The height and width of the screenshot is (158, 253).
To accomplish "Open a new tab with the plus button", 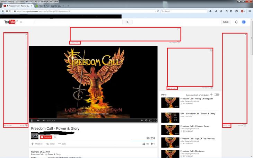I will 68,6.
